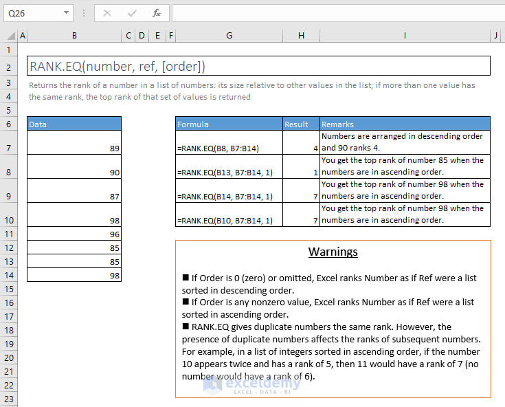Viewport: 505px width, 407px height.
Task: Click the Cancel (X) formula bar icon
Action: pyautogui.click(x=107, y=13)
